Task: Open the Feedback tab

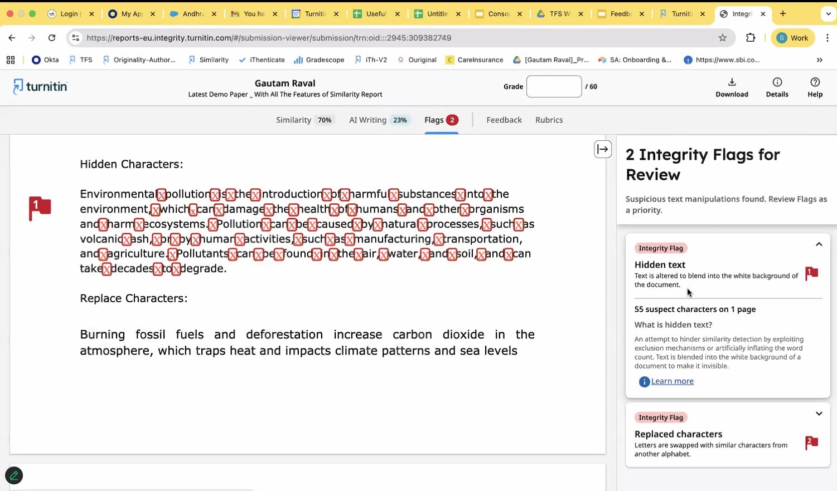Action: coord(504,120)
